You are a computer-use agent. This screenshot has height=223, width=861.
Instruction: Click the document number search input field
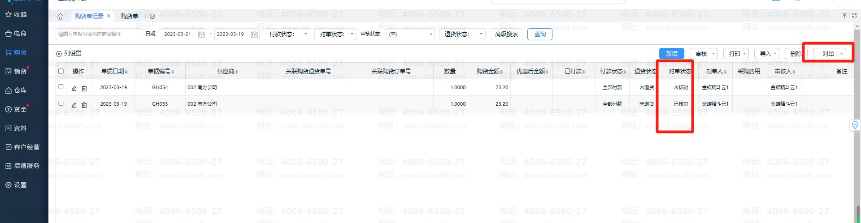(98, 34)
